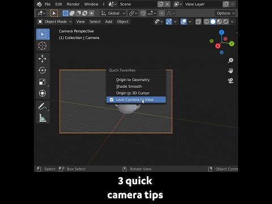Open the viewport Add menu
The width and height of the screenshot is (272, 204).
pos(109,22)
